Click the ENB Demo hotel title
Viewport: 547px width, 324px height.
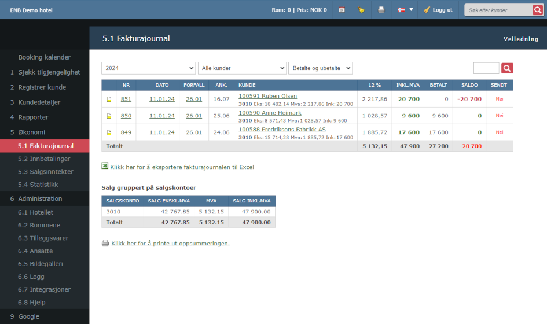pyautogui.click(x=31, y=10)
